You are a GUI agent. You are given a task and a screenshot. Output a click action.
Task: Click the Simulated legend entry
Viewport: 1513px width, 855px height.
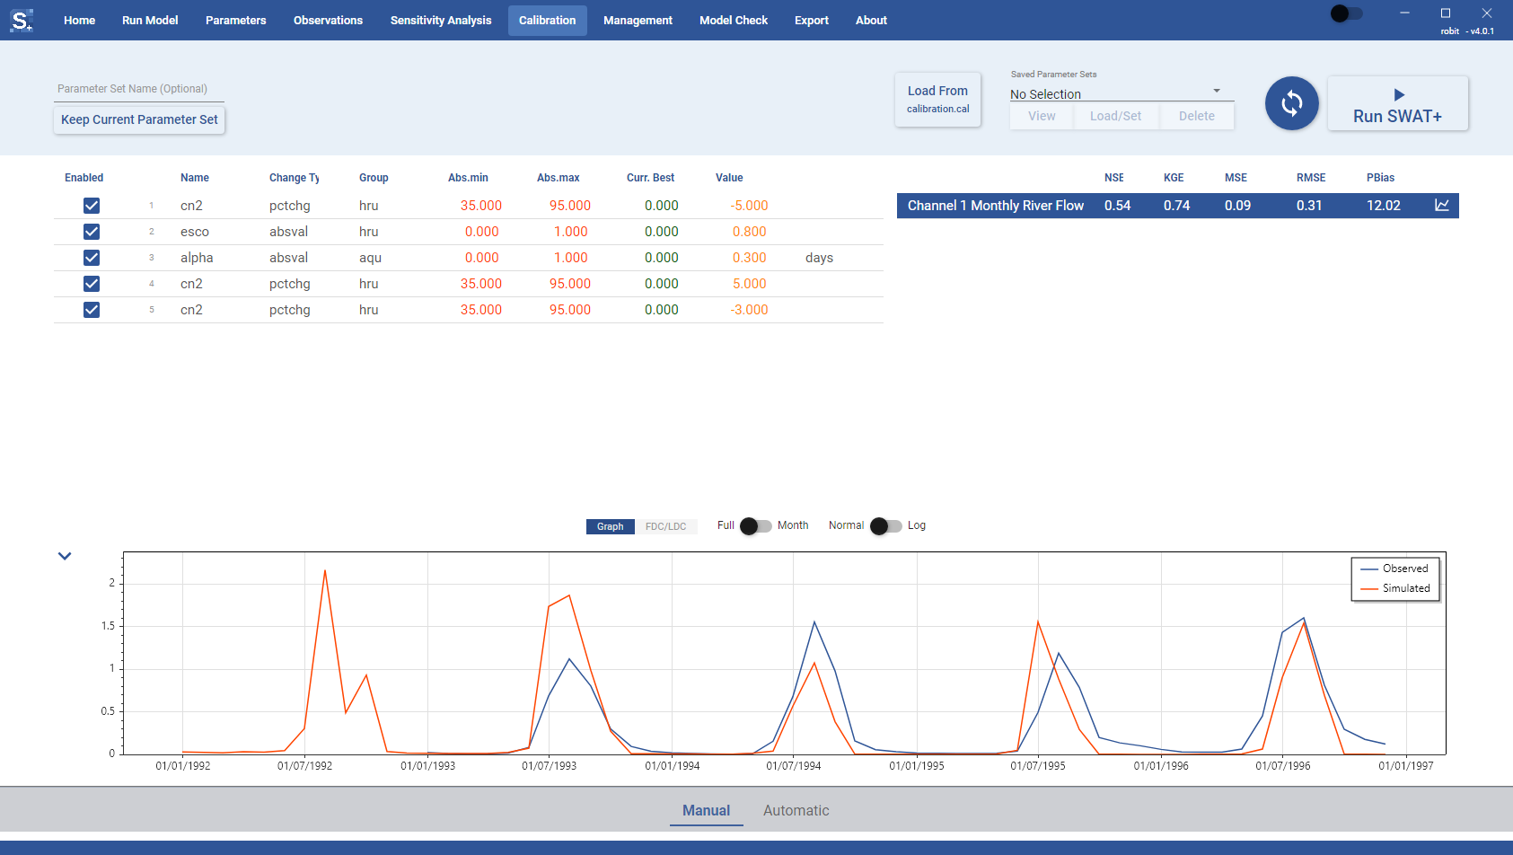coord(1395,588)
